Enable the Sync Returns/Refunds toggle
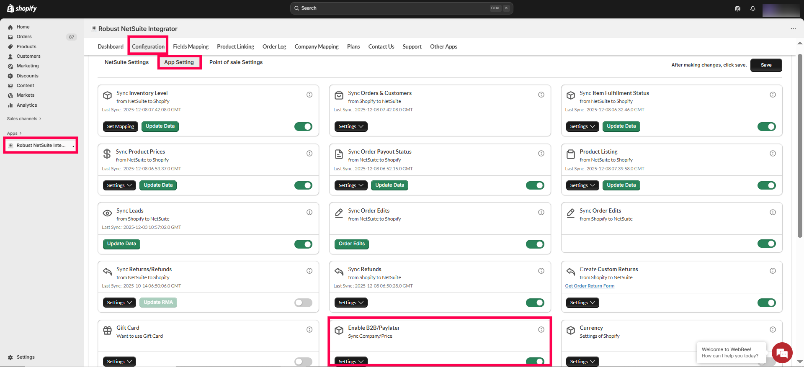Viewport: 804px width, 367px height. (x=303, y=303)
